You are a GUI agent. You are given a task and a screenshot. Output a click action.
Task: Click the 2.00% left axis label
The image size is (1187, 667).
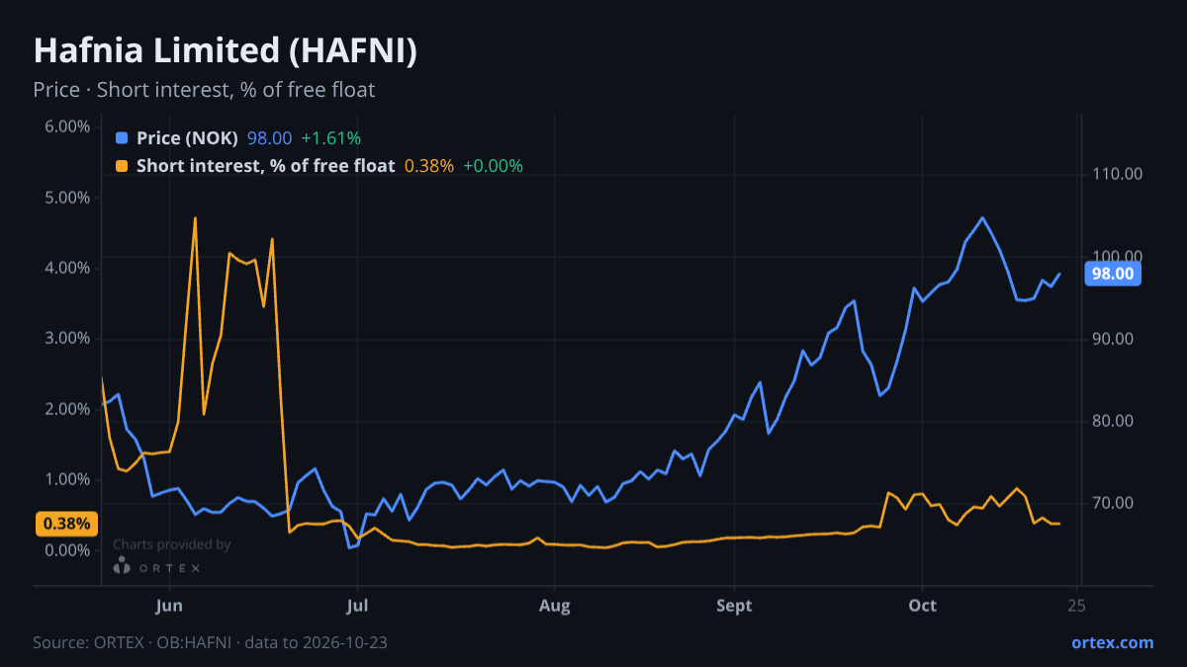[x=67, y=409]
